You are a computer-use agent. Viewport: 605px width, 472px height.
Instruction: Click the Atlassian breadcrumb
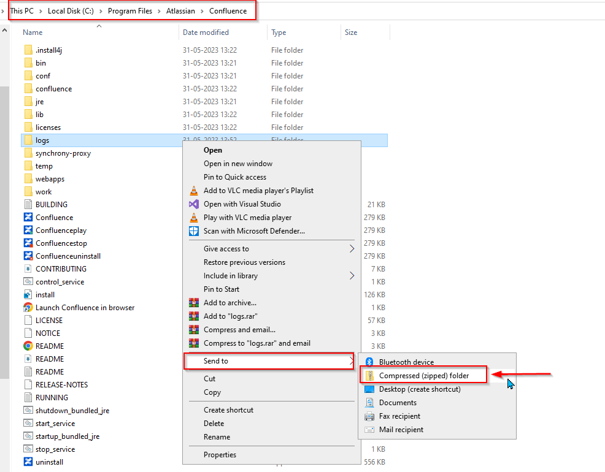point(180,11)
